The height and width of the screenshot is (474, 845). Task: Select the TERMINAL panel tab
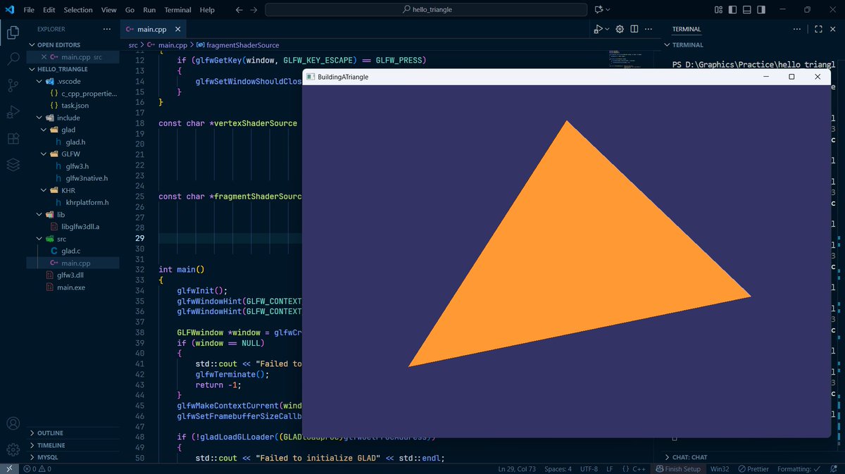(687, 29)
